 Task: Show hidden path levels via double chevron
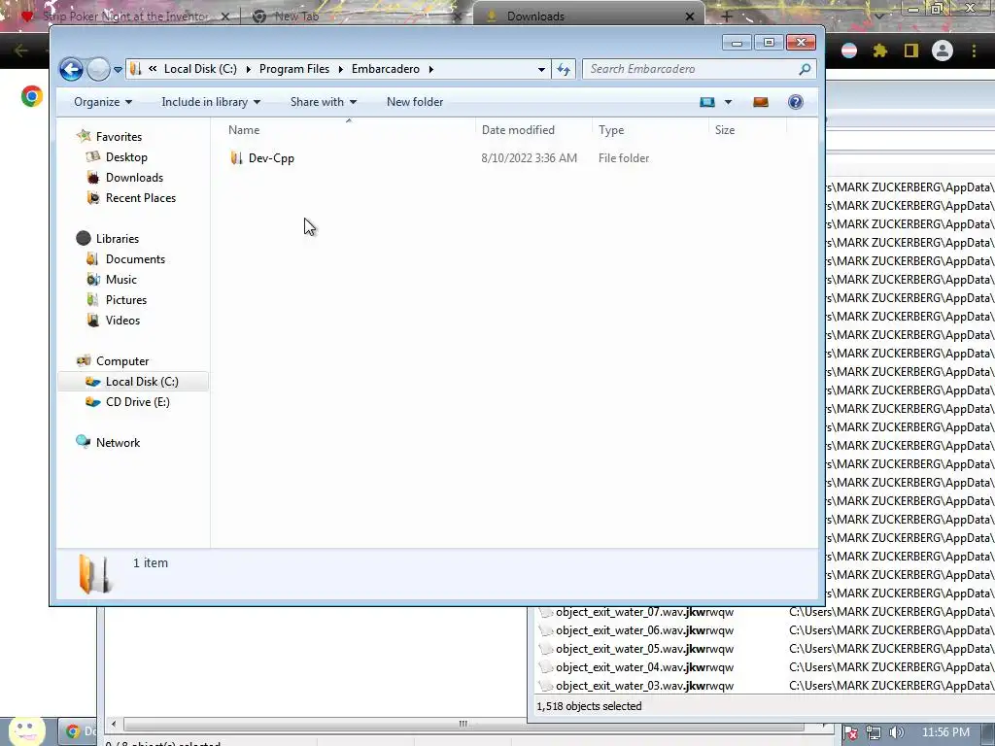tap(153, 69)
